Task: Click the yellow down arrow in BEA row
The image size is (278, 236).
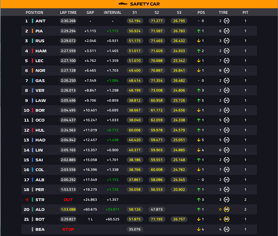Action: (x=199, y=229)
